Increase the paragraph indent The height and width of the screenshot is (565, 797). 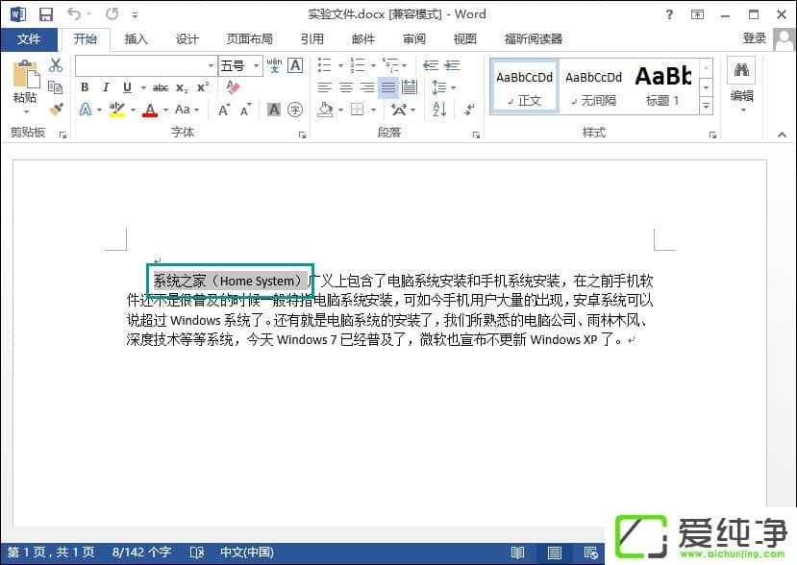pyautogui.click(x=451, y=65)
